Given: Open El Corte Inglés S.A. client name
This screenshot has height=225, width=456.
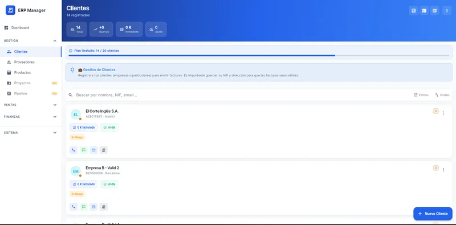Looking at the screenshot, I should point(102,111).
